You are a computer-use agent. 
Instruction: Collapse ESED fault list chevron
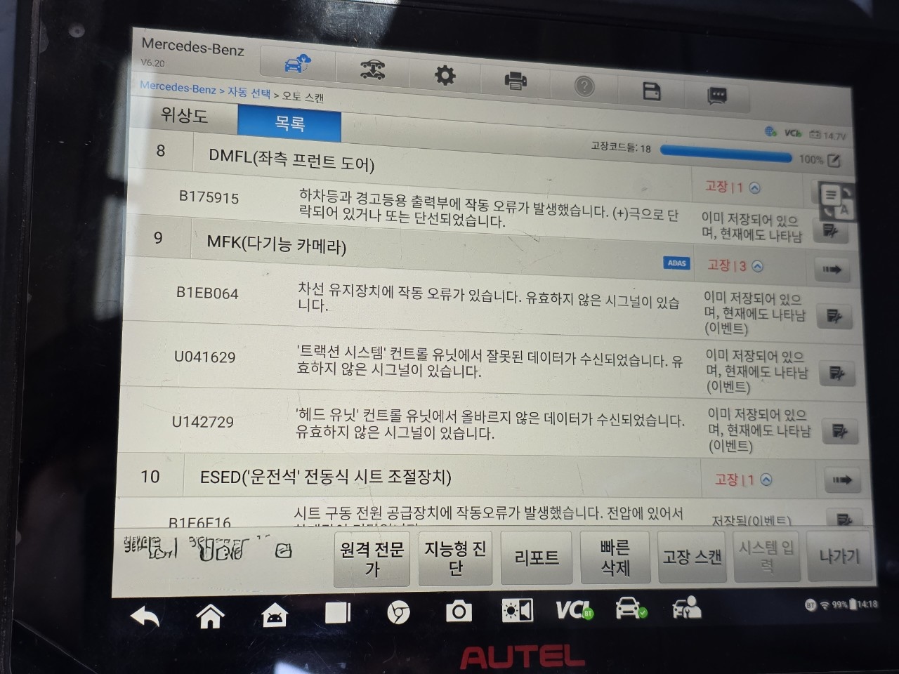pyautogui.click(x=766, y=480)
